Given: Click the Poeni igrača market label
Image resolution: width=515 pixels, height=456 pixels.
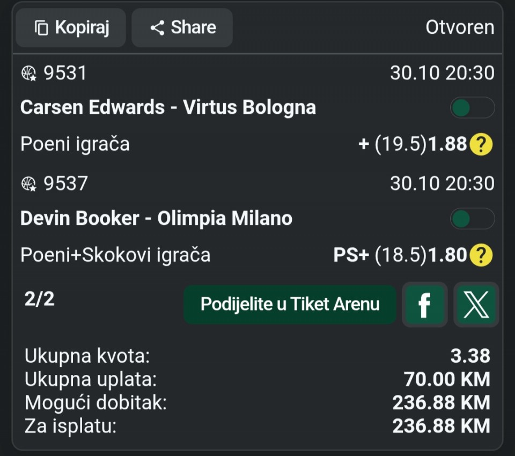Looking at the screenshot, I should pyautogui.click(x=75, y=144).
